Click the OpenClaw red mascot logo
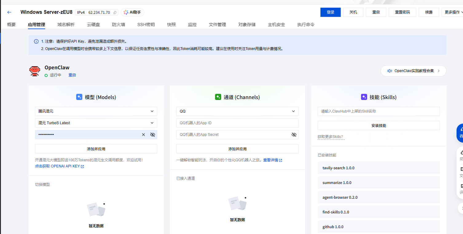This screenshot has width=463, height=234. tap(34, 71)
